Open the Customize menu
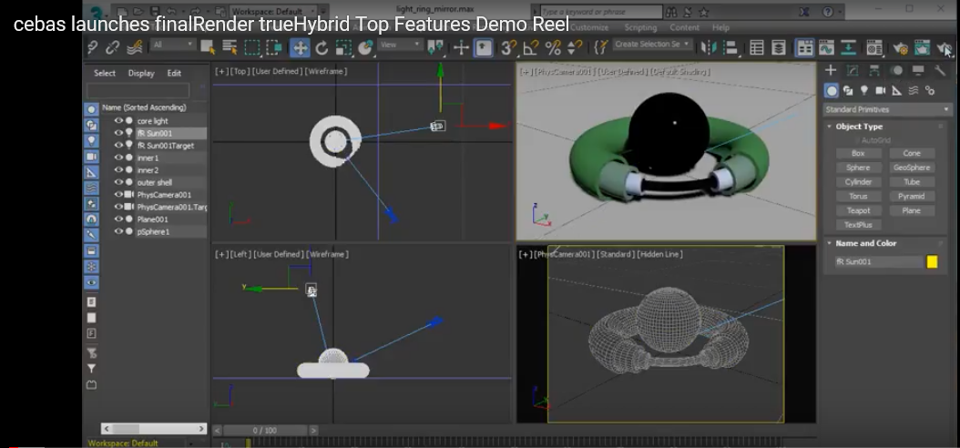The height and width of the screenshot is (448, 960). click(590, 27)
